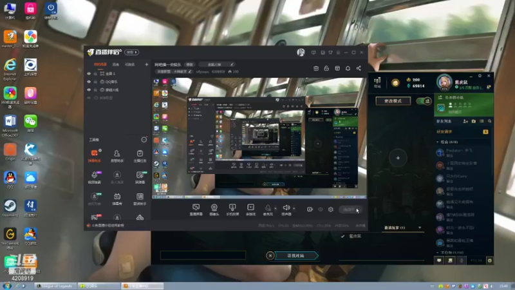The width and height of the screenshot is (515, 290).
Task: Click the add friend icon in the friends list
Action: [x=465, y=121]
